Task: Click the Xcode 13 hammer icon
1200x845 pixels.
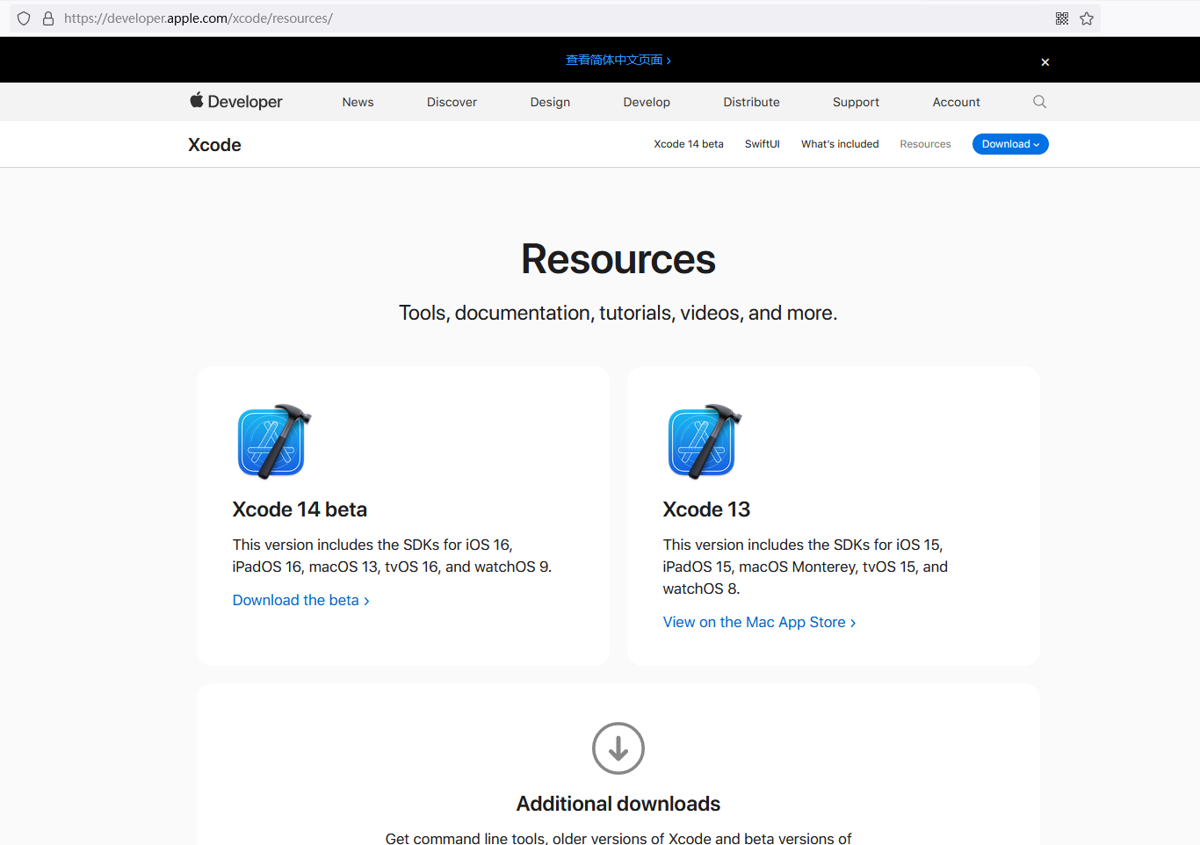Action: pos(705,442)
